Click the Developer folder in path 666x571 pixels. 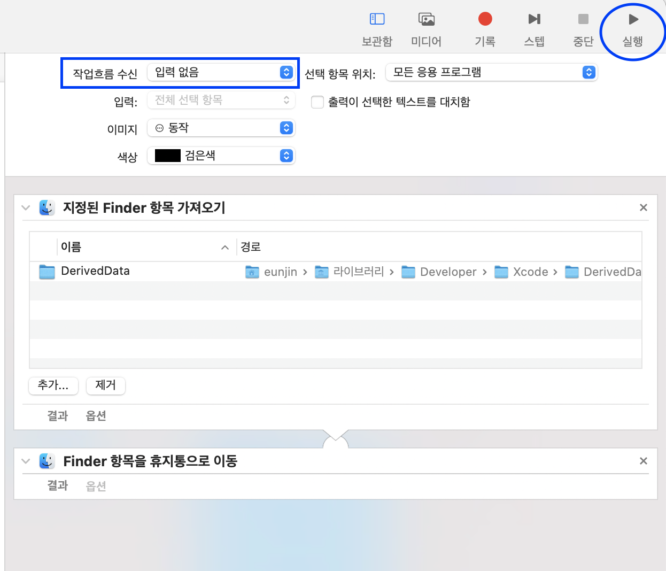(439, 272)
